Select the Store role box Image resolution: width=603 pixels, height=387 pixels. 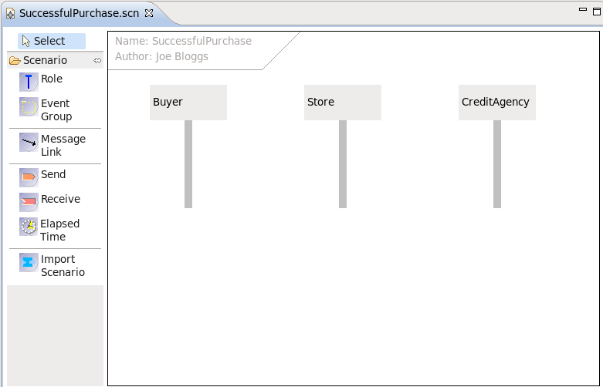pyautogui.click(x=343, y=103)
